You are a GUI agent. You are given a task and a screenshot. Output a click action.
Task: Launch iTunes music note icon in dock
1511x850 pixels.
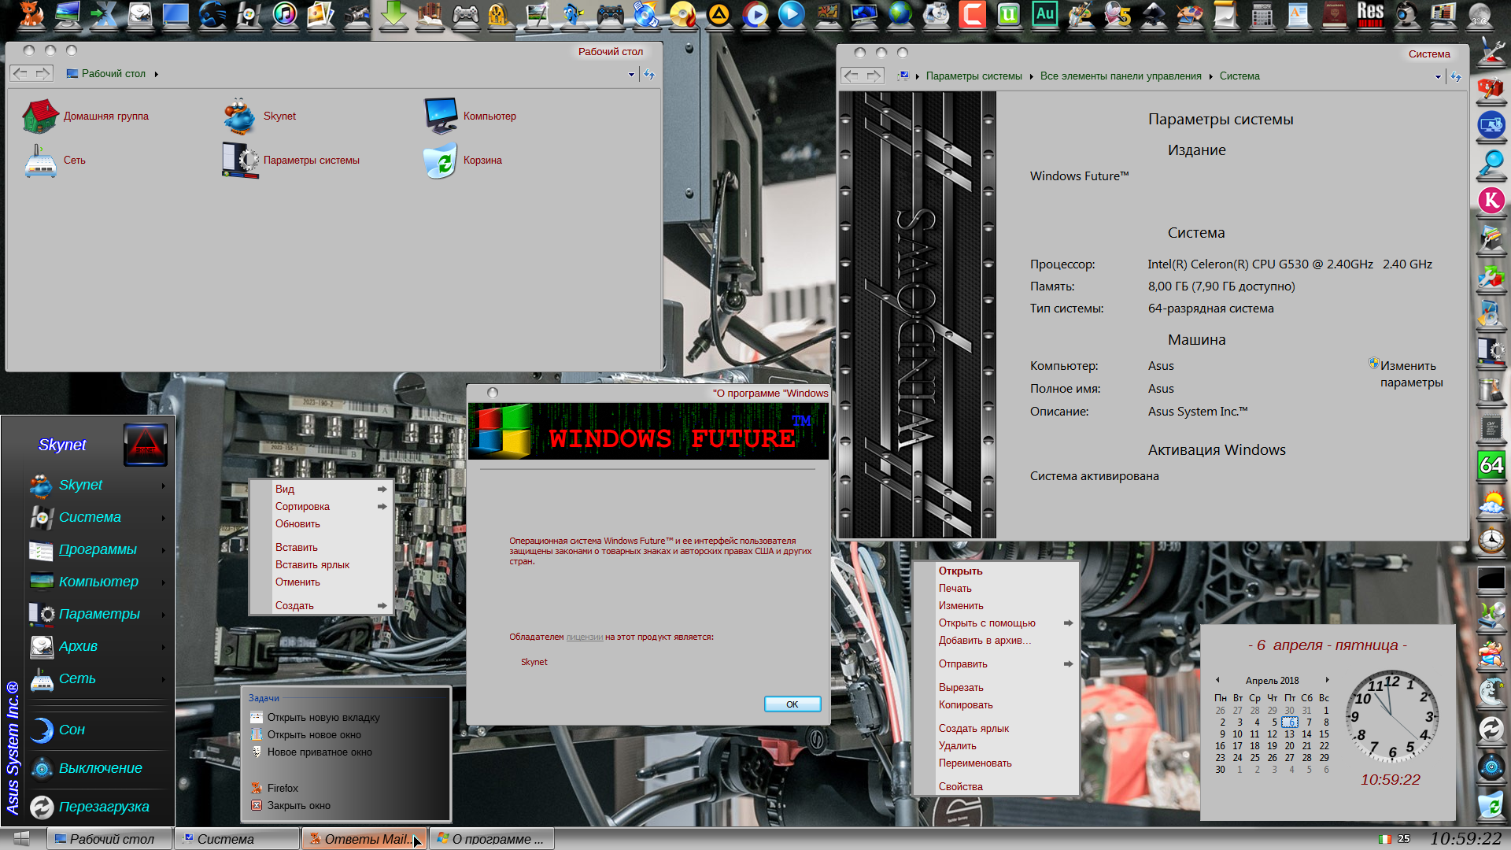(285, 14)
